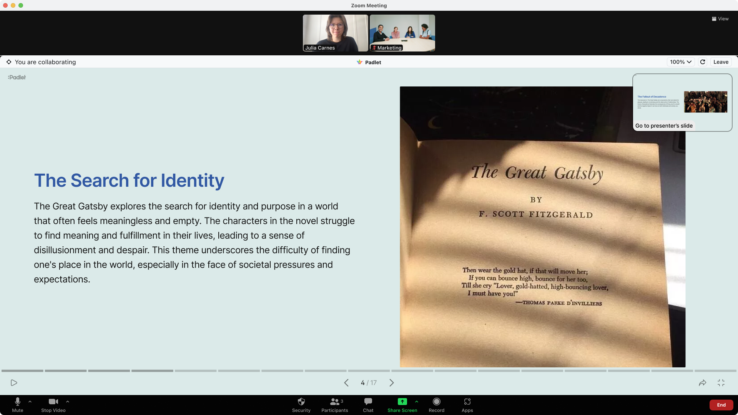Open the 100% zoom dropdown
This screenshot has width=738, height=415.
coord(680,62)
